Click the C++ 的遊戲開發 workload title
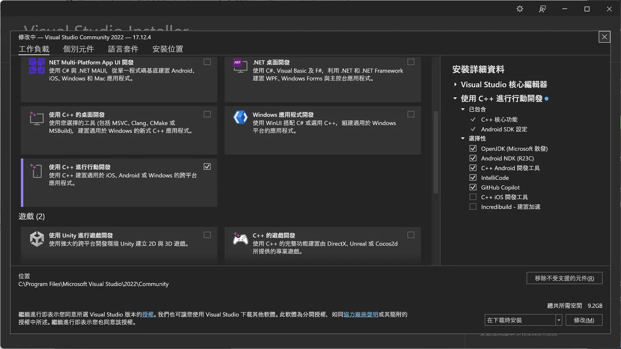The height and width of the screenshot is (349, 621). 274,235
